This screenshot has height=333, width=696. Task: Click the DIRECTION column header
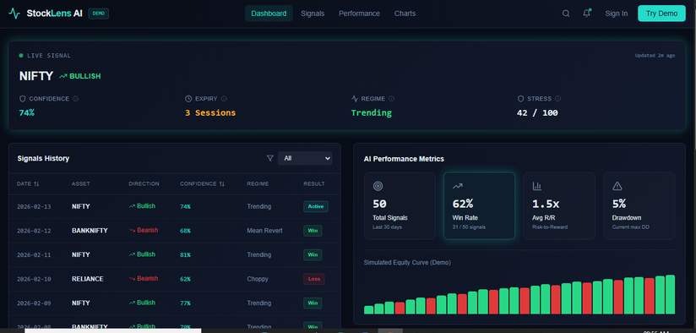pyautogui.click(x=144, y=183)
